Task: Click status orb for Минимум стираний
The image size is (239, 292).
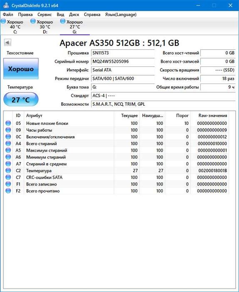Action: pos(8,157)
